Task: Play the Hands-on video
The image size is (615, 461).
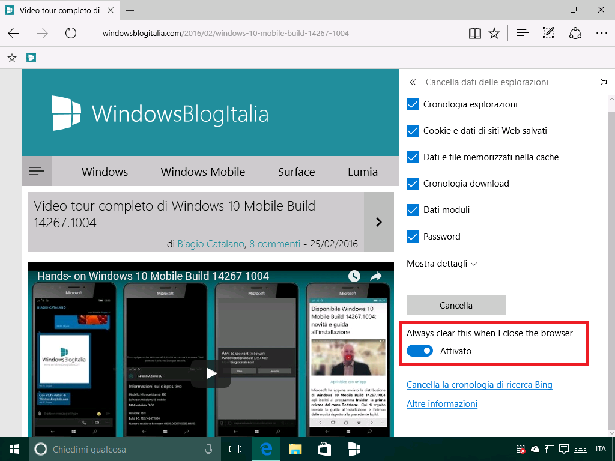Action: click(211, 373)
